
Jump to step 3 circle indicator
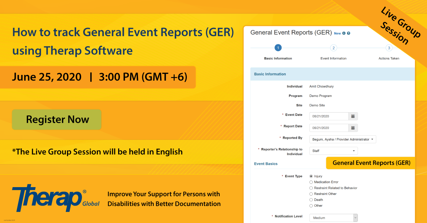(389, 48)
